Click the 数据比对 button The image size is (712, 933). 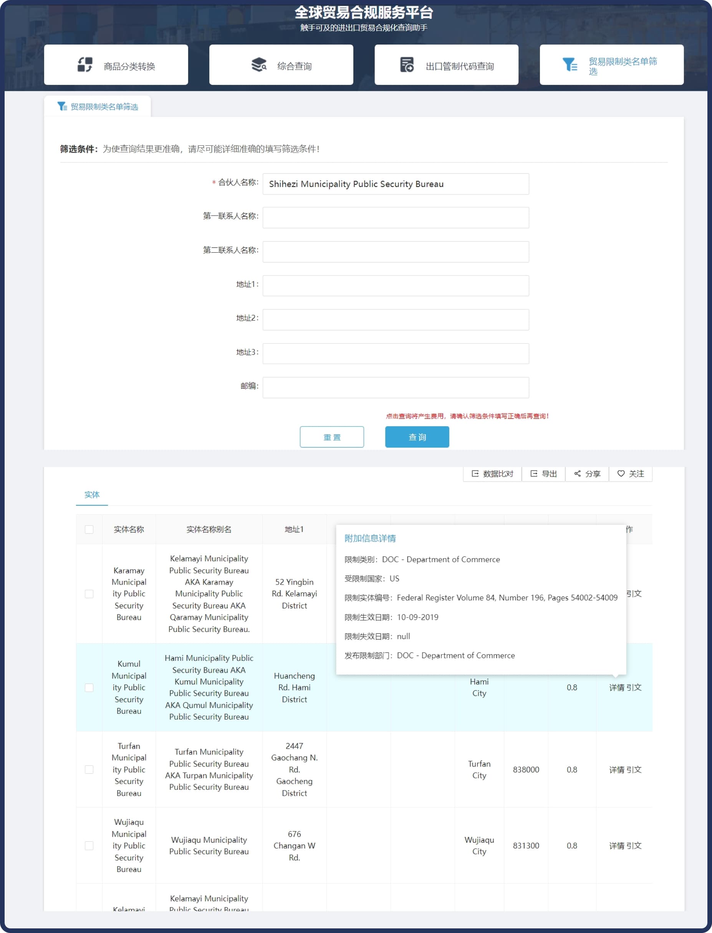coord(492,474)
